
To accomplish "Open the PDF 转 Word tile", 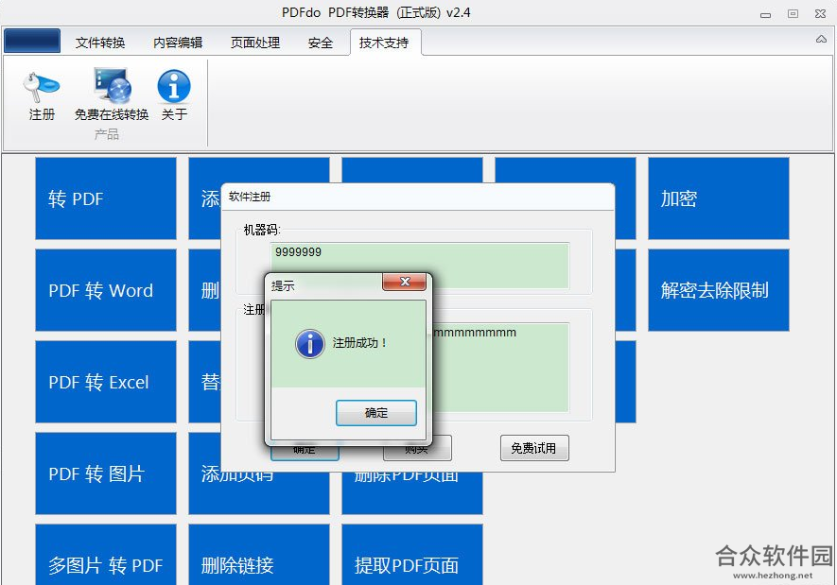I will (106, 290).
